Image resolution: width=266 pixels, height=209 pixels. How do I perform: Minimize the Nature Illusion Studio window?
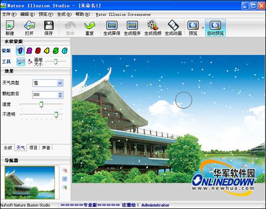coord(246,6)
